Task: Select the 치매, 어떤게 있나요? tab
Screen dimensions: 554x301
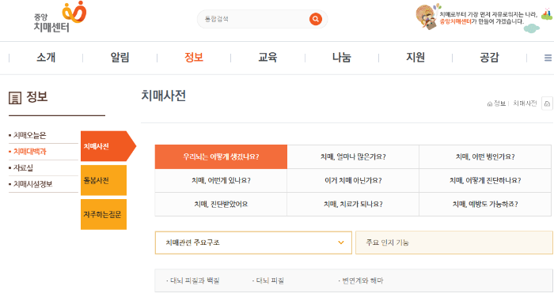Action: pyautogui.click(x=221, y=180)
